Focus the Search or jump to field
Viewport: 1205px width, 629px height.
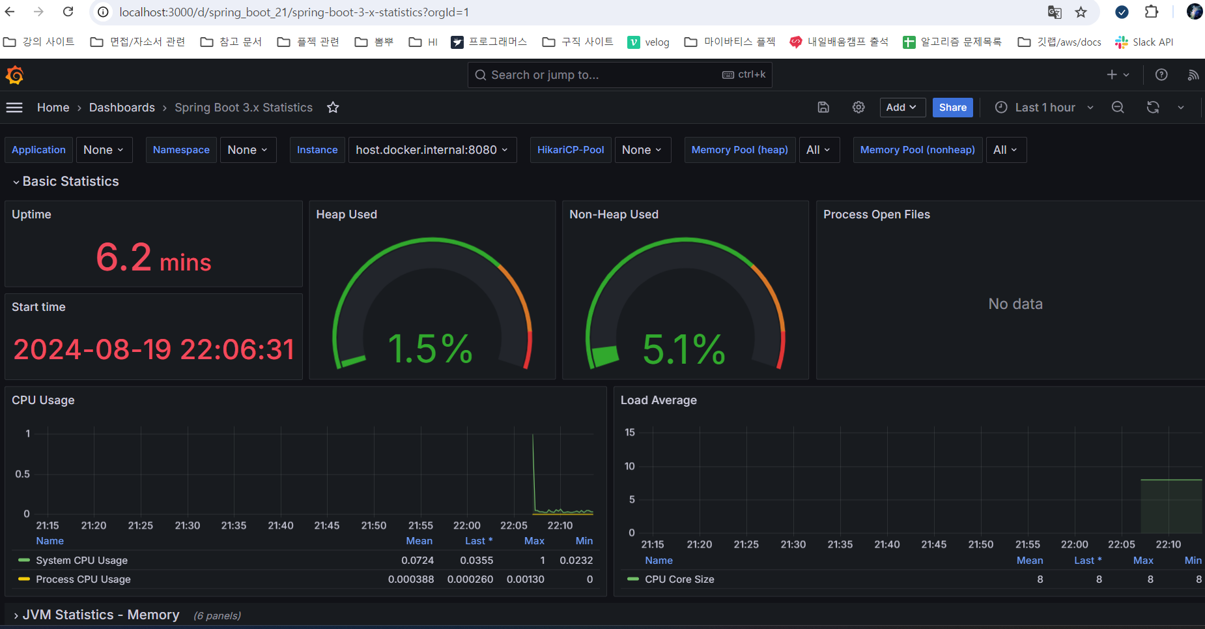click(x=619, y=75)
